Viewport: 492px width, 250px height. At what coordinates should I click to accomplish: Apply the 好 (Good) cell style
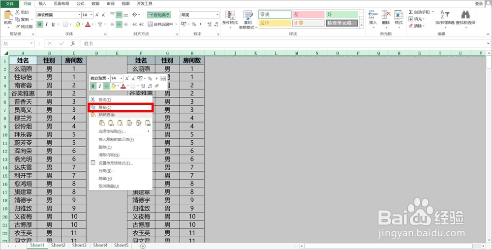(x=342, y=14)
